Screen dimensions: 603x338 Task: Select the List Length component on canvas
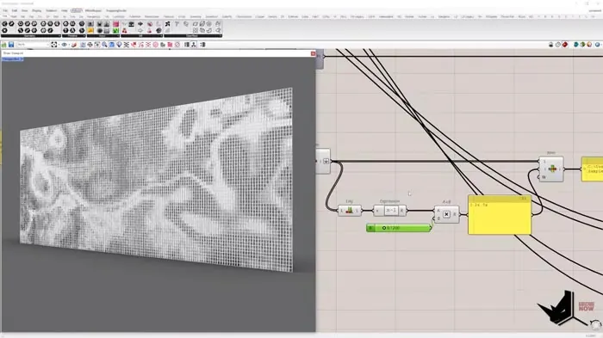pos(349,211)
